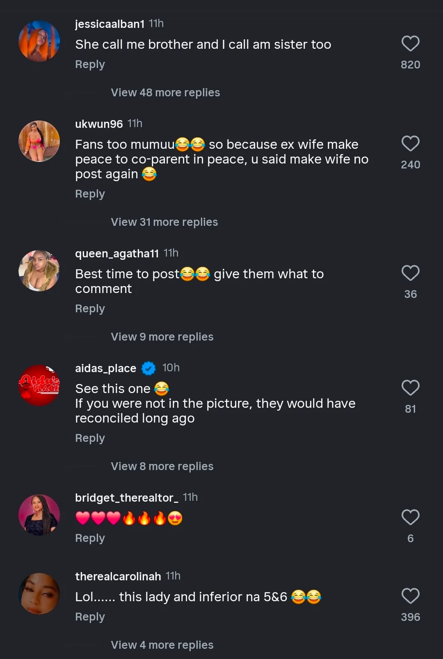Tap the Aida's Place red avatar
This screenshot has width=443, height=659.
(x=39, y=386)
